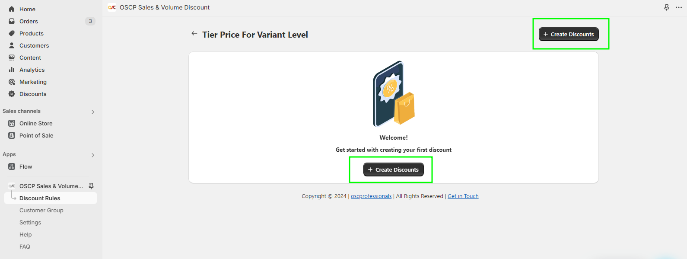Viewport: 687px width, 259px height.
Task: Click the Products tag icon
Action: [12, 33]
